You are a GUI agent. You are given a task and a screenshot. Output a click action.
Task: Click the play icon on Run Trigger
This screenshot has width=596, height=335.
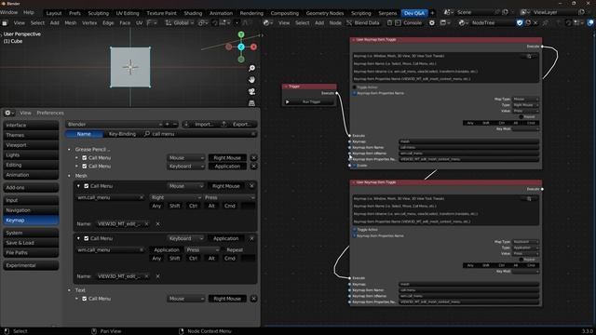[288, 101]
